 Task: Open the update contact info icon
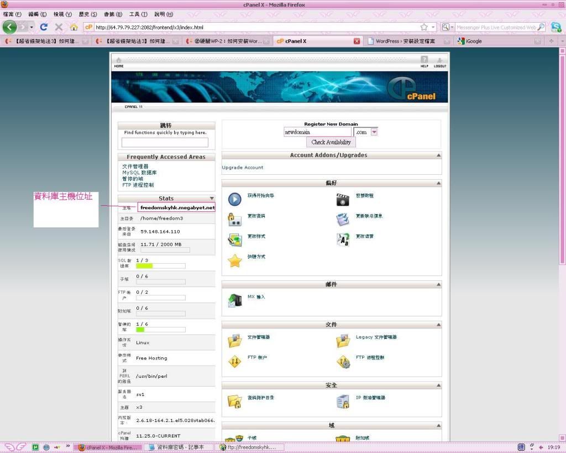[x=343, y=219]
